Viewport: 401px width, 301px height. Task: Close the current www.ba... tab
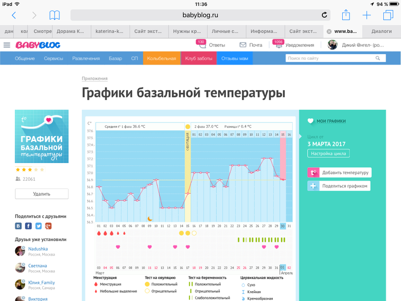pyautogui.click(x=329, y=31)
